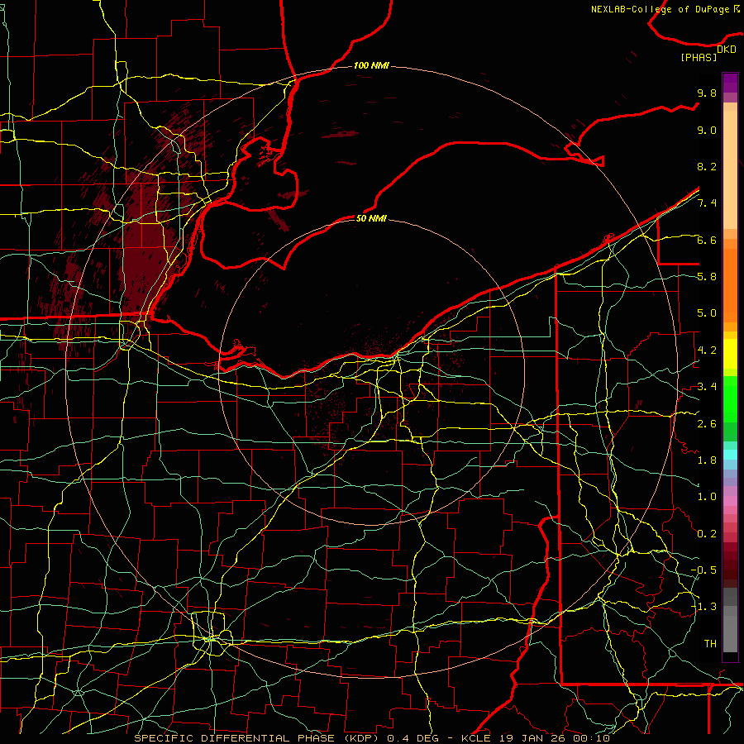
Task: Click the 7.4 value on the color scale
Action: coord(707,203)
